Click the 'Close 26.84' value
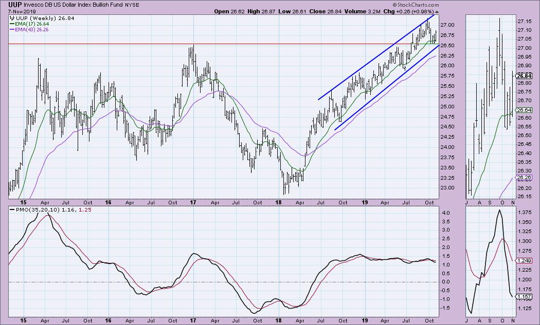The width and height of the screenshot is (540, 325). tap(326, 11)
